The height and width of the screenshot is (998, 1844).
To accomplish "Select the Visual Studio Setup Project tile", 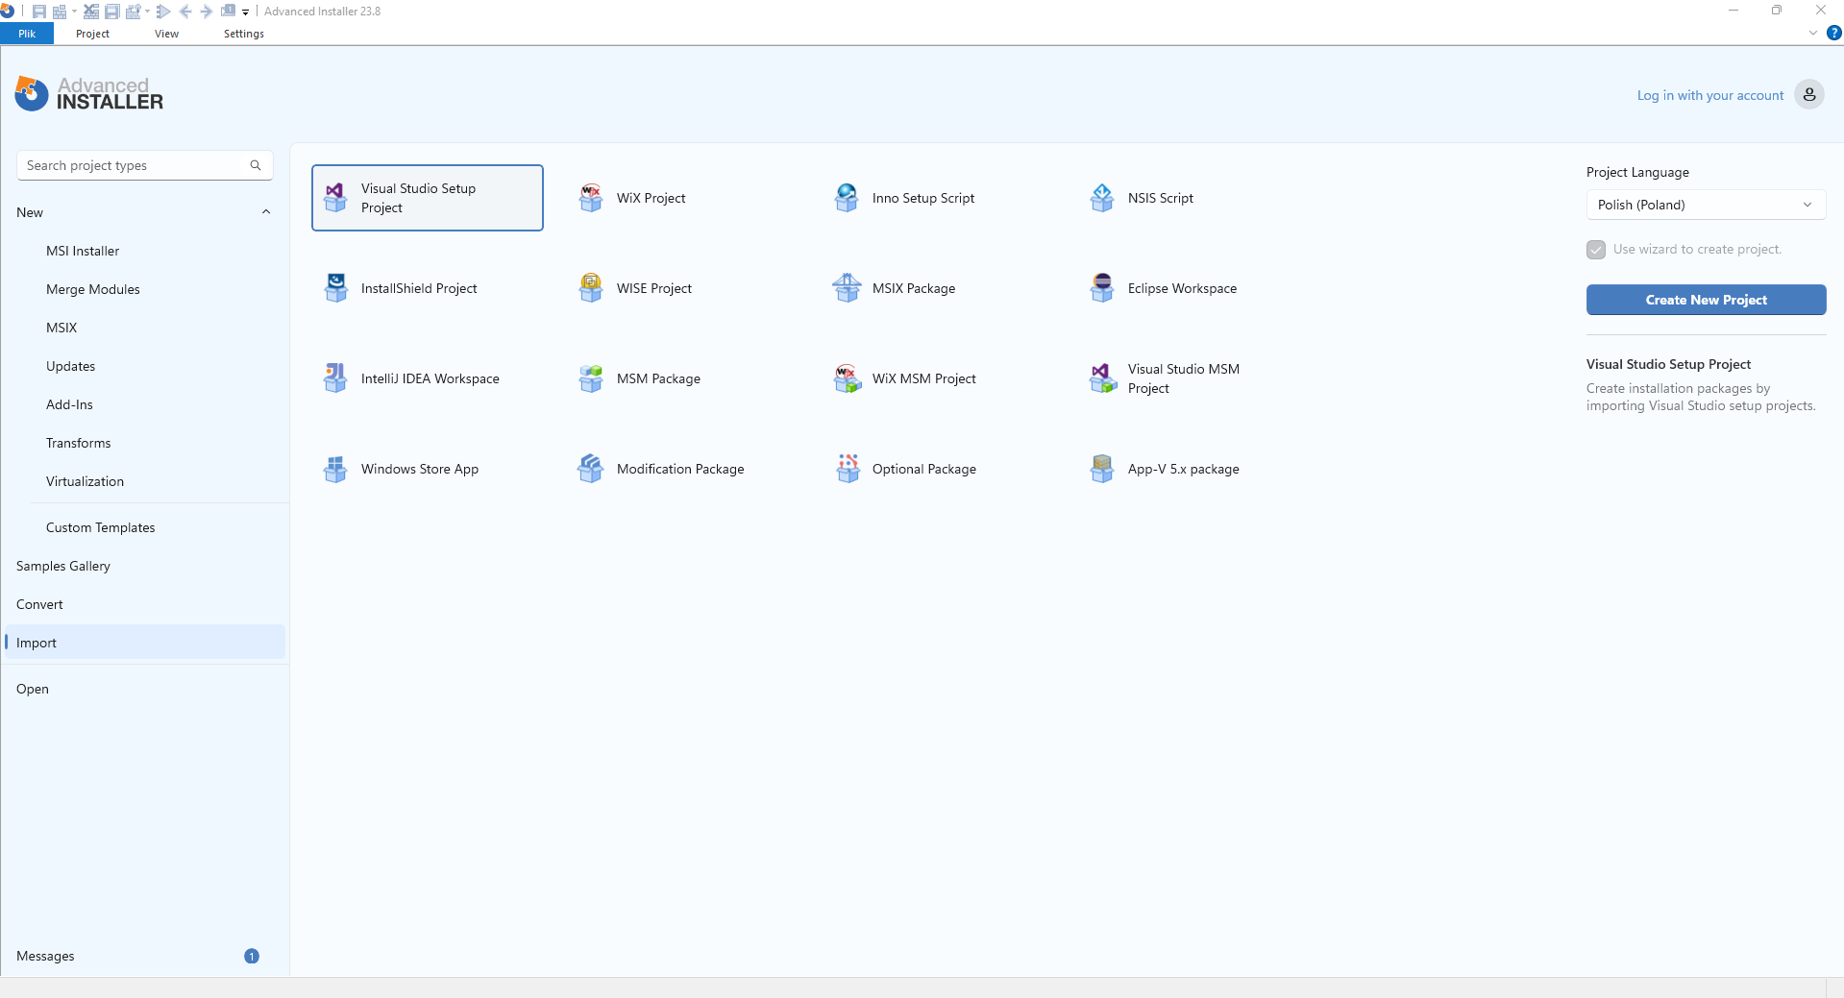I will (428, 198).
